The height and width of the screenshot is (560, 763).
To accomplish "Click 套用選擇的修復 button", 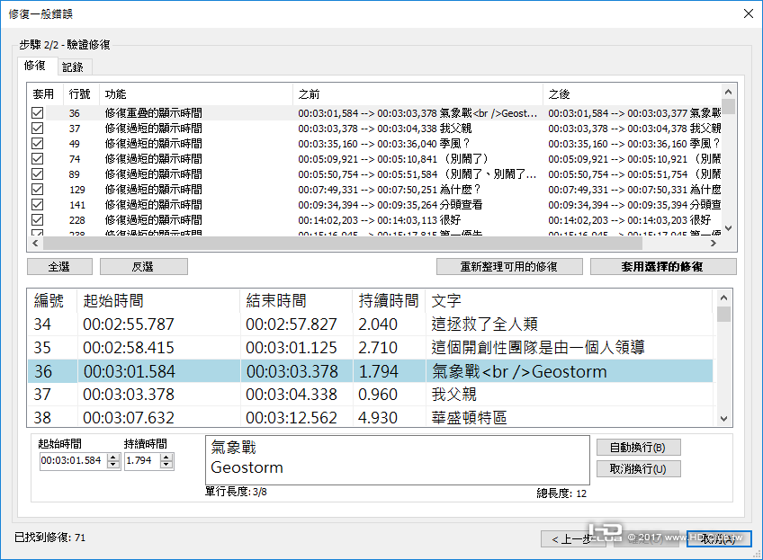I will click(x=663, y=266).
